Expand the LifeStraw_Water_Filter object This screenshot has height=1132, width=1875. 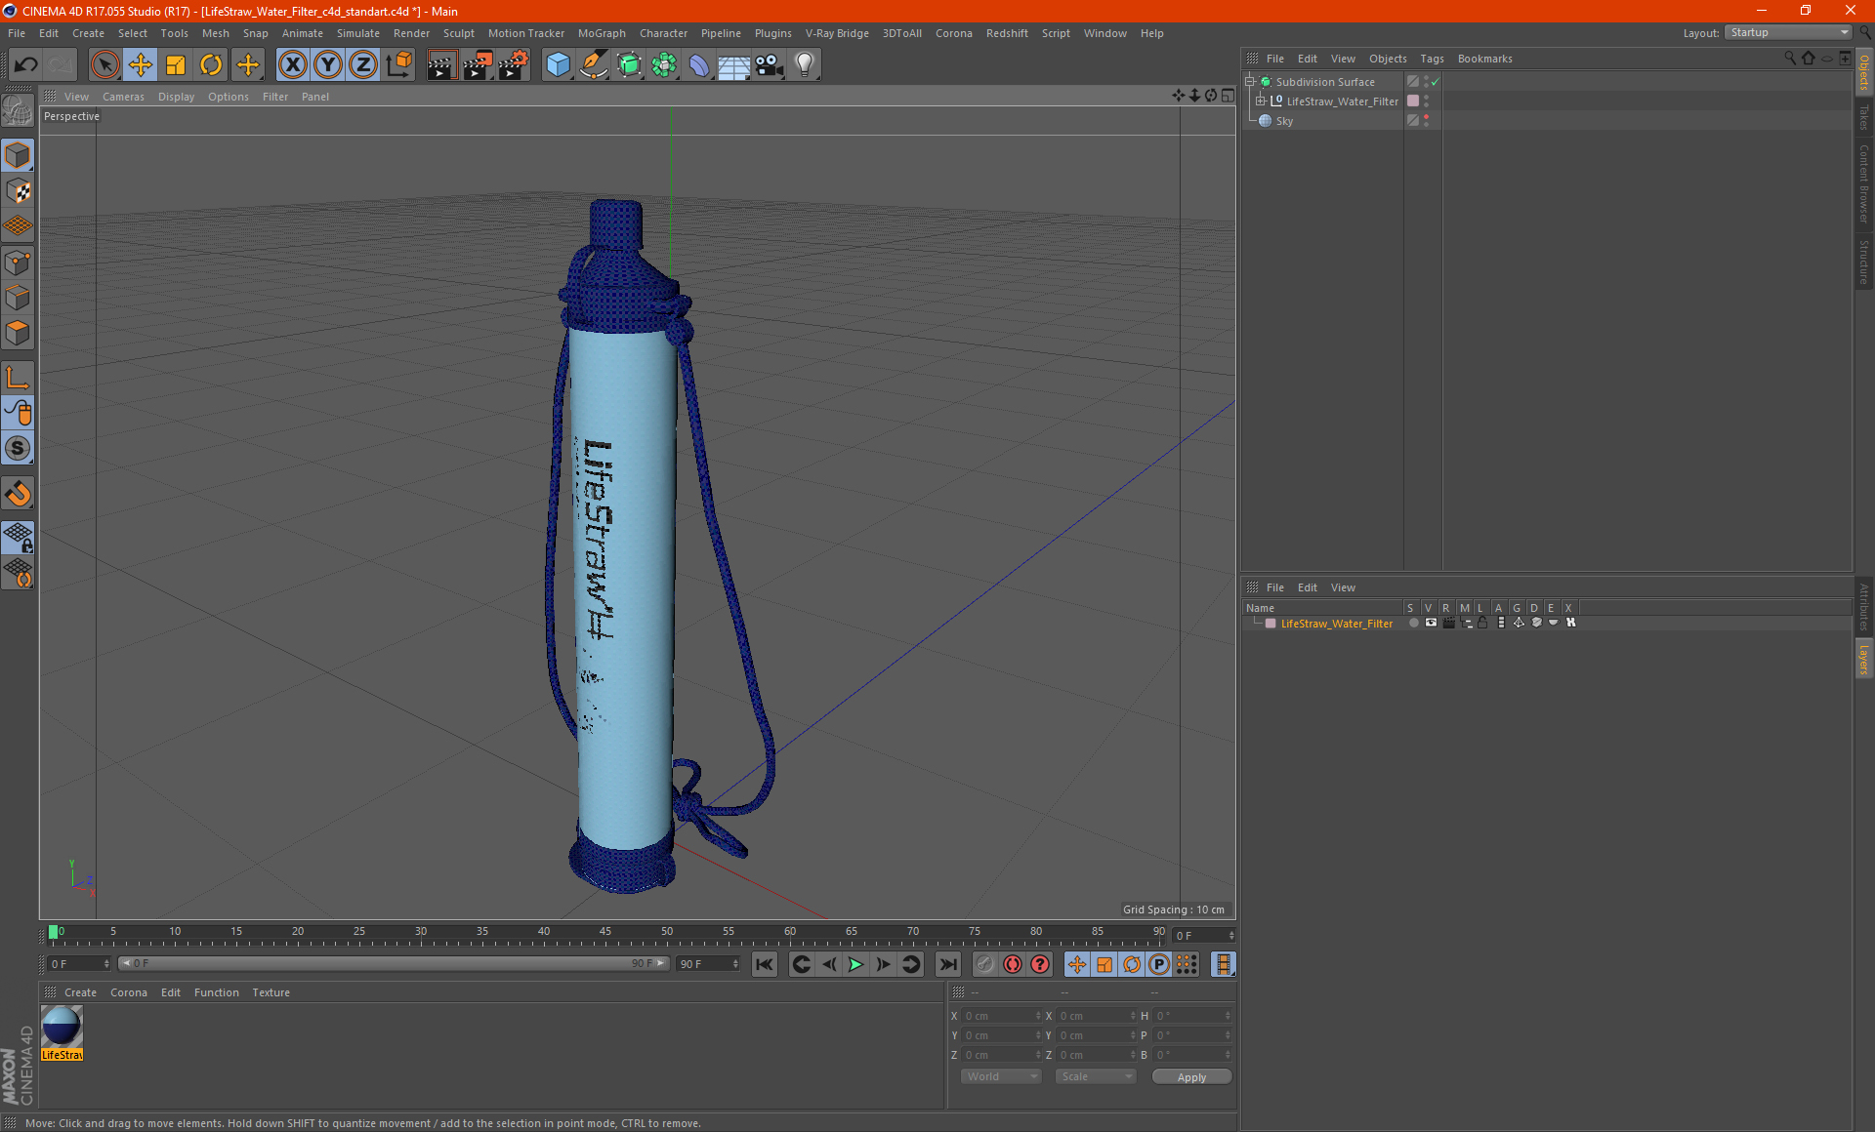click(1261, 101)
